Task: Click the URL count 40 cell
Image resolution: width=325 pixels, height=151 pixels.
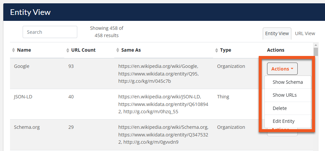Action: pos(71,97)
